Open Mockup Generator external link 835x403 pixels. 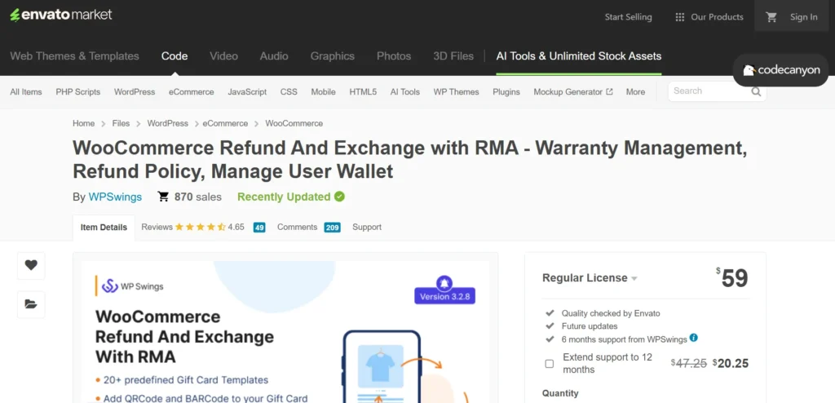coord(573,91)
